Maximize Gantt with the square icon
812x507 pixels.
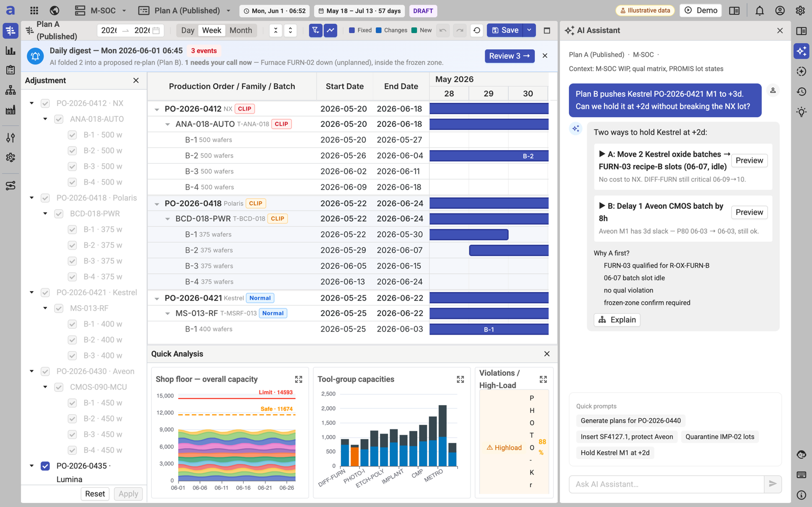pos(547,30)
